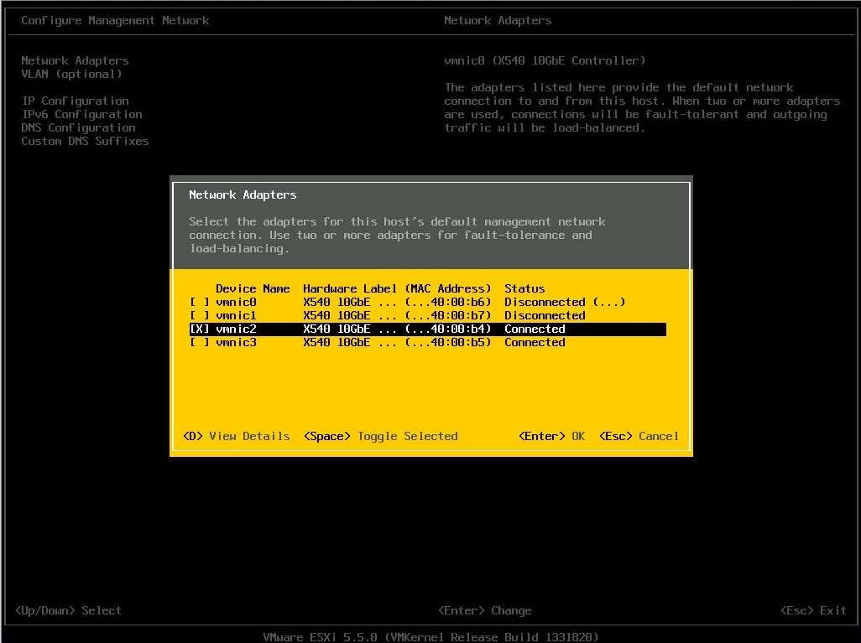Select the vmnic0 device name
The height and width of the screenshot is (643, 861).
click(236, 303)
